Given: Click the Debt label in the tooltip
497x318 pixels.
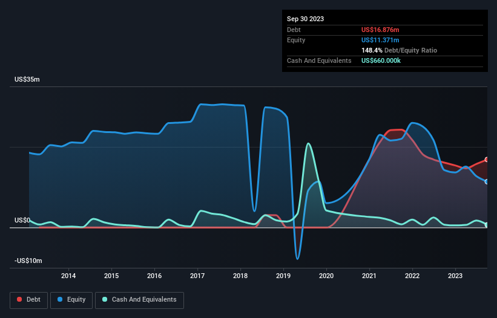Looking at the screenshot, I should point(294,30).
